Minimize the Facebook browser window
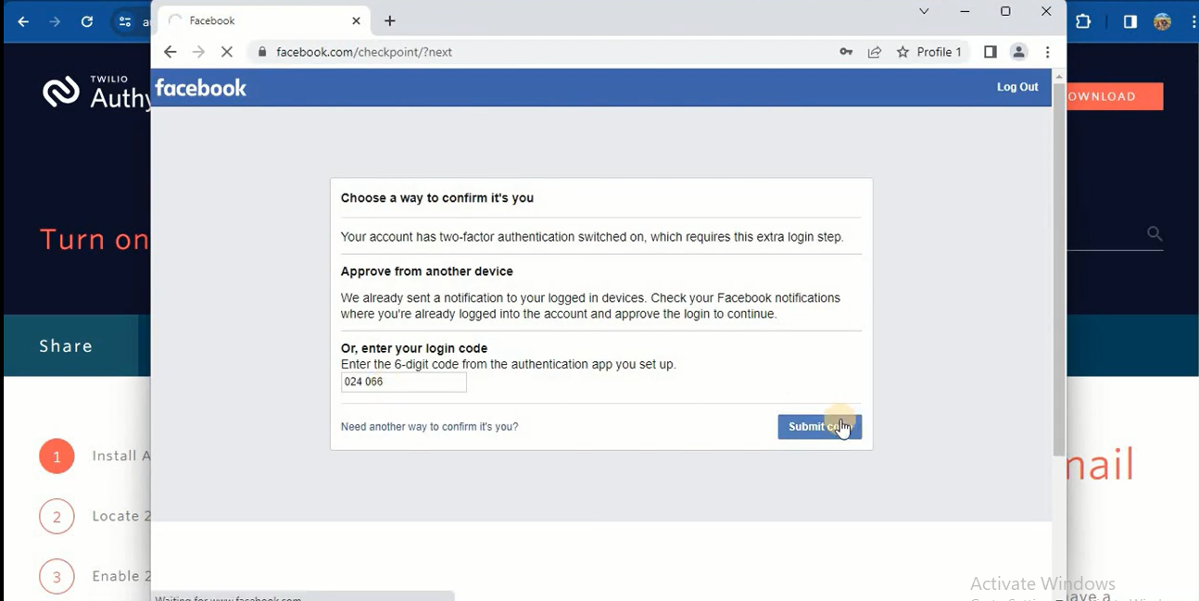 tap(965, 11)
